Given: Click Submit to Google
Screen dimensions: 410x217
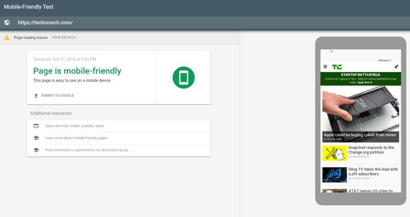Looking at the screenshot, I should pos(57,96).
